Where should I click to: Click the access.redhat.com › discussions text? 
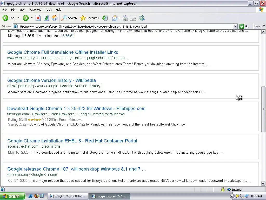coord(34,146)
